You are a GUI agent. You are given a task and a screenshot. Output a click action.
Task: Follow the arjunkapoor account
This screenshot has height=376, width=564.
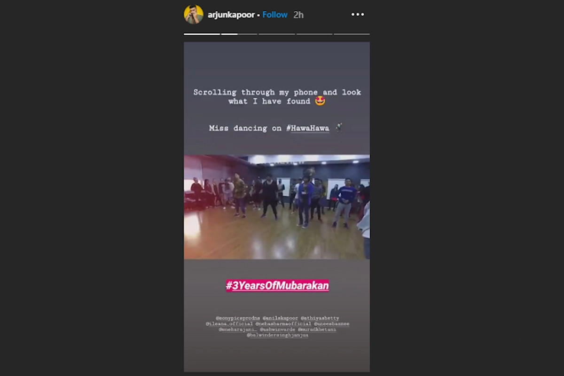click(275, 15)
